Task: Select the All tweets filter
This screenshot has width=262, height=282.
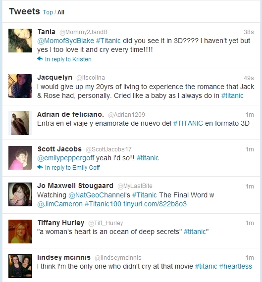Action: 61,12
